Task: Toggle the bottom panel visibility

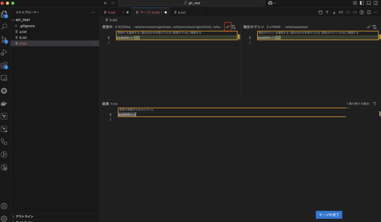Action: pos(369,3)
